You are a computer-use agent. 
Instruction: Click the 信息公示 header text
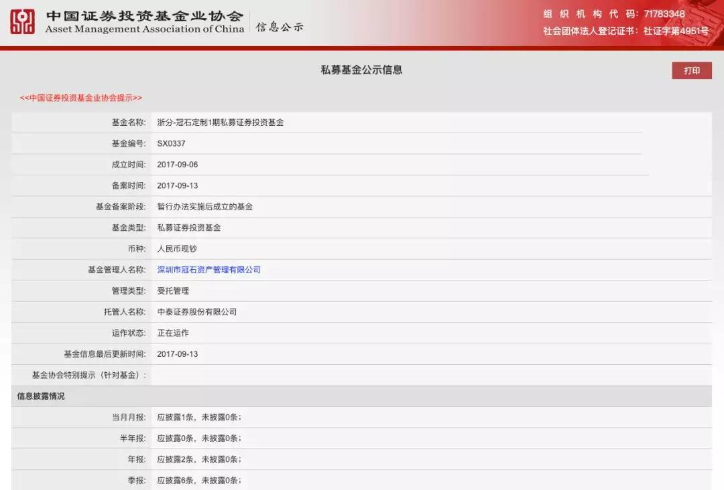point(280,27)
